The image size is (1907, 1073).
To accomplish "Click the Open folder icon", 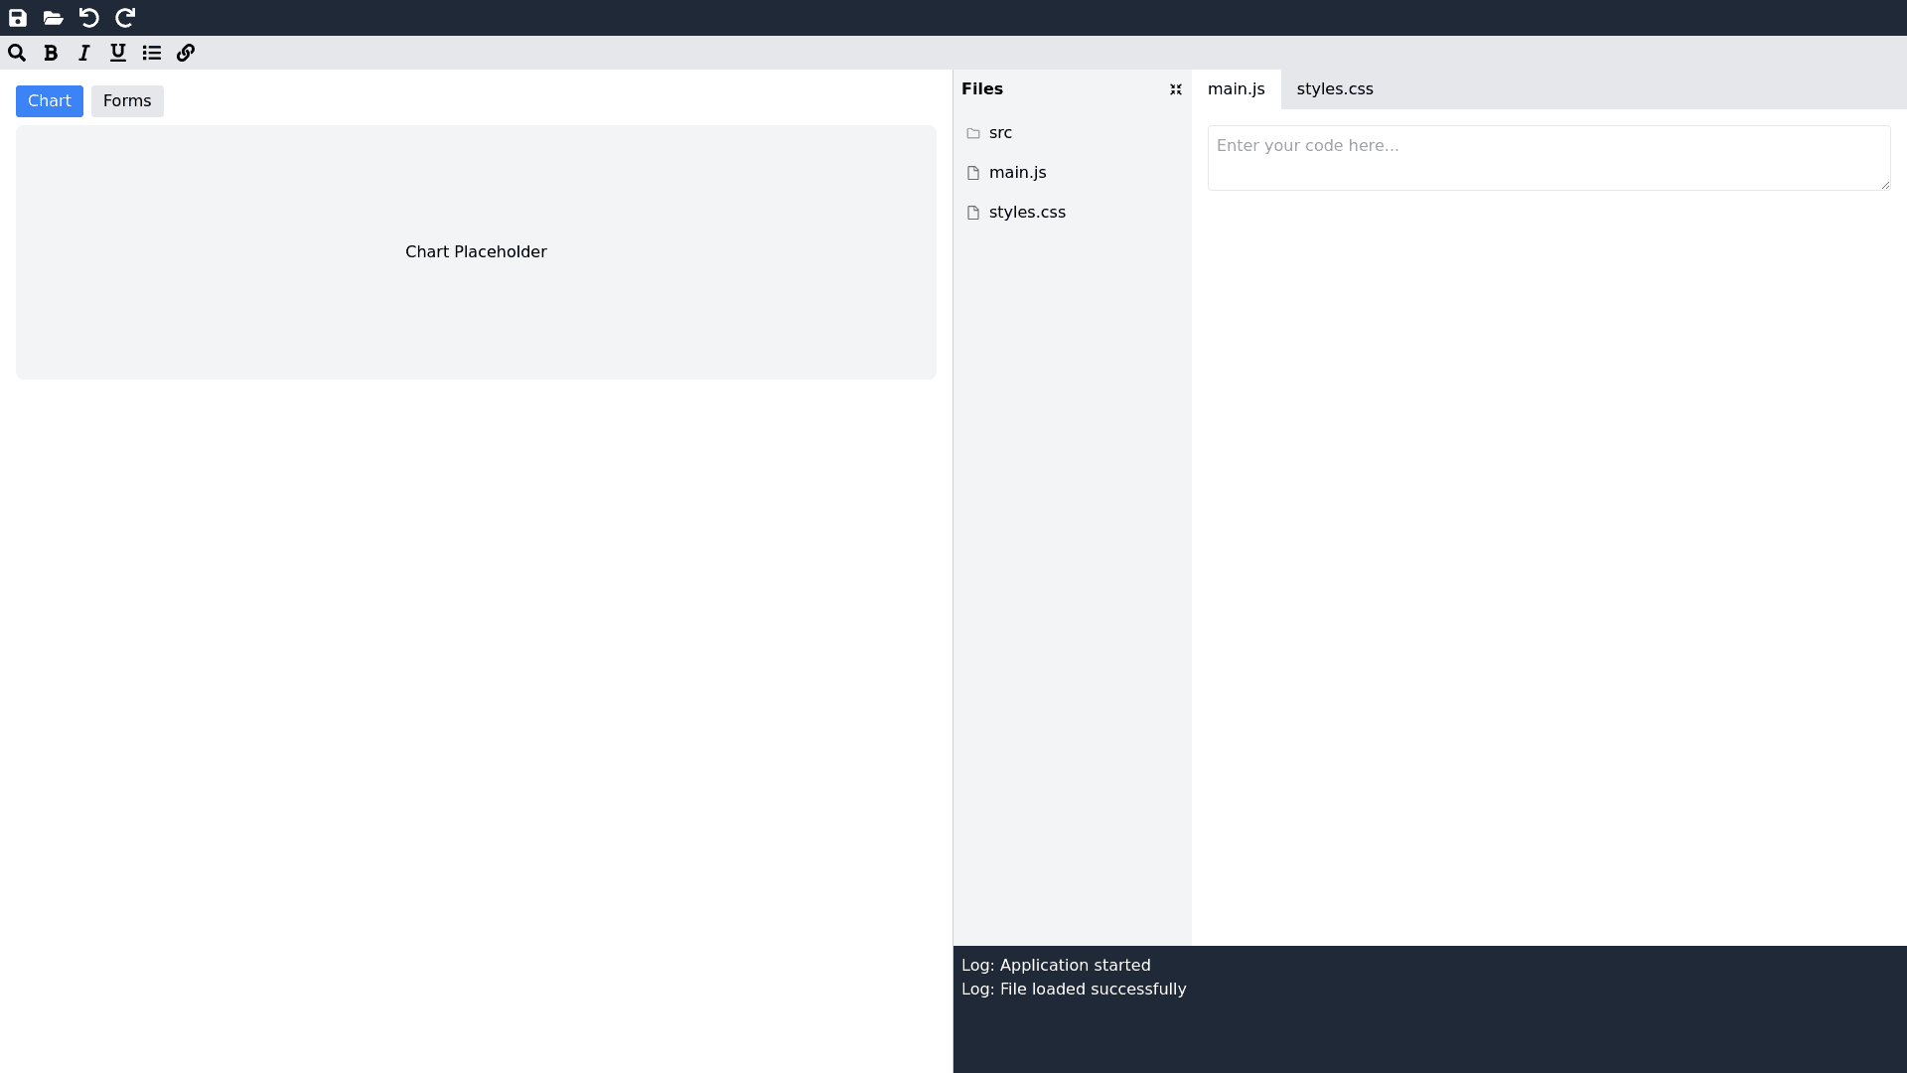I will (54, 18).
